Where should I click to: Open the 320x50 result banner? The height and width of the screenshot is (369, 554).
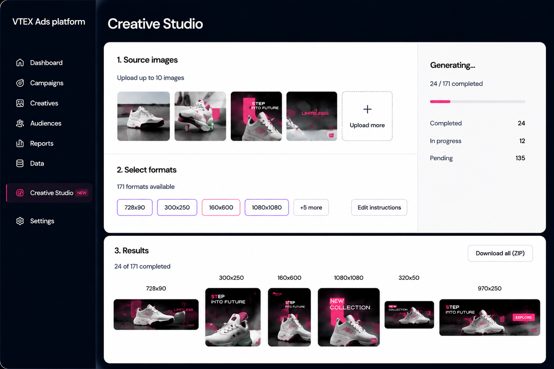click(409, 315)
